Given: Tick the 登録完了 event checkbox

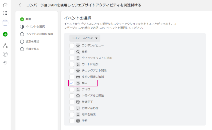Looking at the screenshot, I should pos(72,102).
